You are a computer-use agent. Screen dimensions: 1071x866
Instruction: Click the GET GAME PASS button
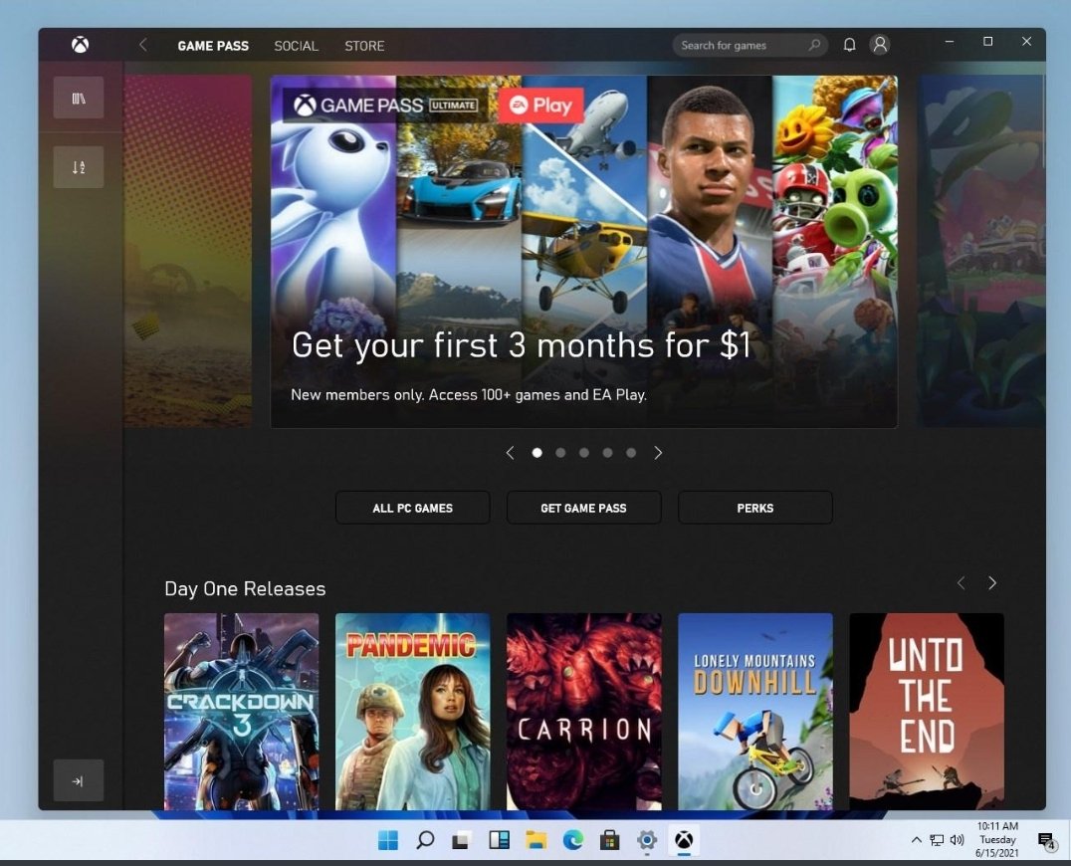coord(584,508)
